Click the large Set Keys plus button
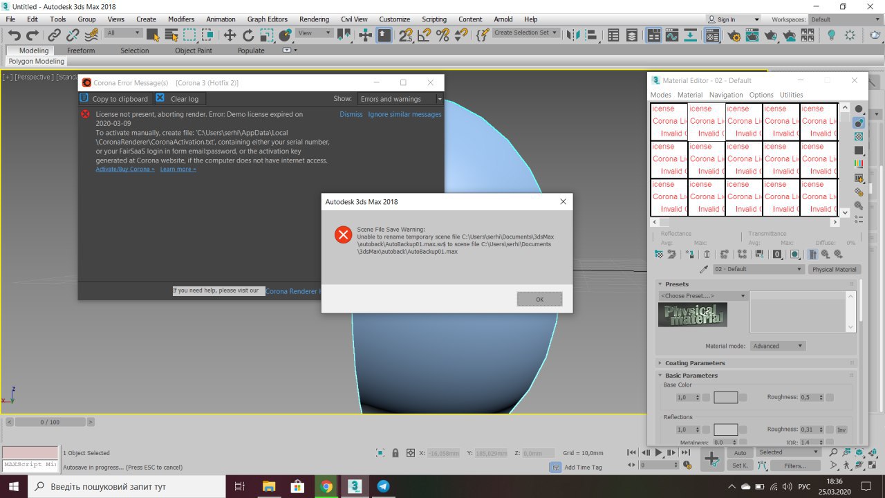This screenshot has height=498, width=885. coord(712,459)
